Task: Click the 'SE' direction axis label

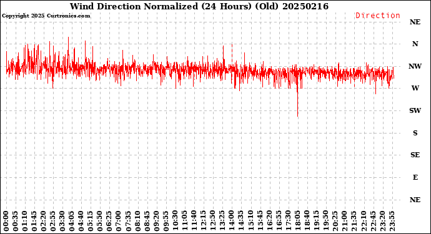Action: [415, 155]
